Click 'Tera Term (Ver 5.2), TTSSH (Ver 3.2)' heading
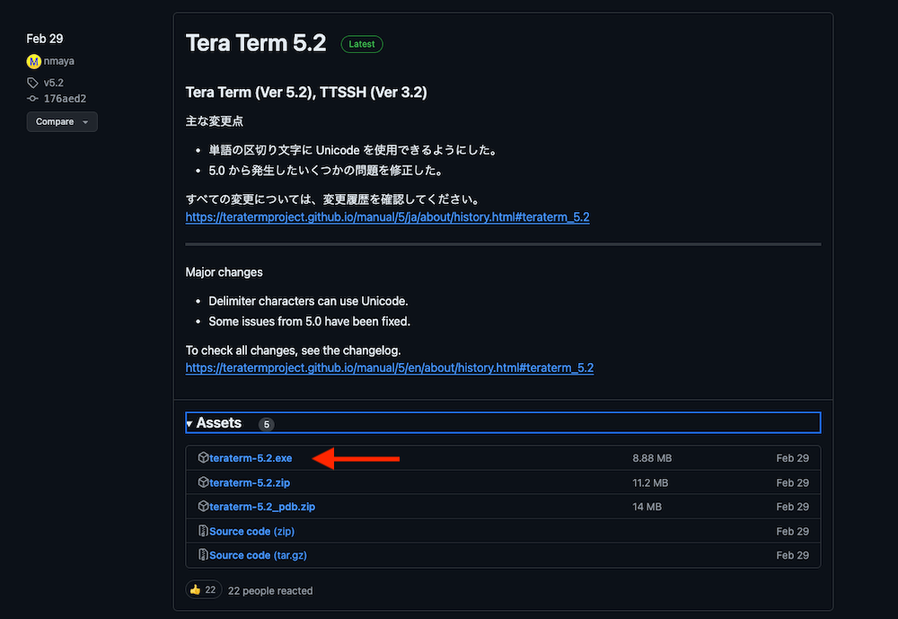Image resolution: width=898 pixels, height=619 pixels. pyautogui.click(x=306, y=93)
